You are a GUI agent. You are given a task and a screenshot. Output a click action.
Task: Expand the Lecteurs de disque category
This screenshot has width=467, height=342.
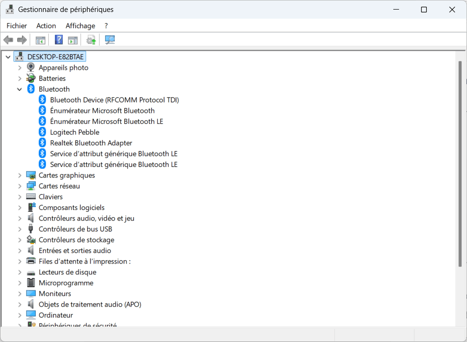(x=20, y=272)
